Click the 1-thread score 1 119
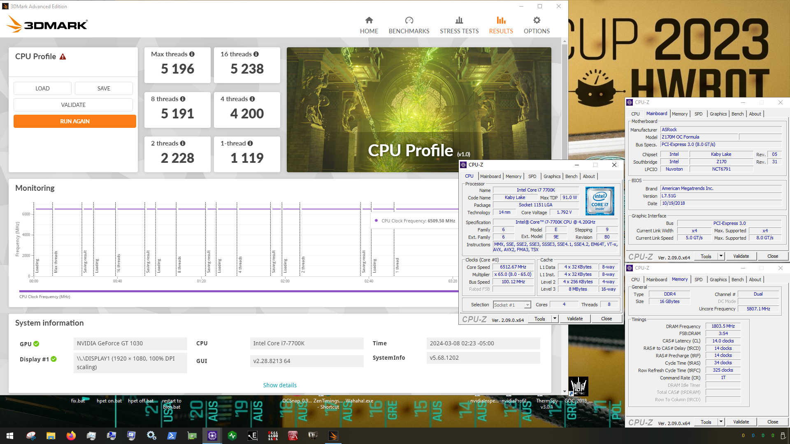The image size is (790, 444). (x=247, y=158)
